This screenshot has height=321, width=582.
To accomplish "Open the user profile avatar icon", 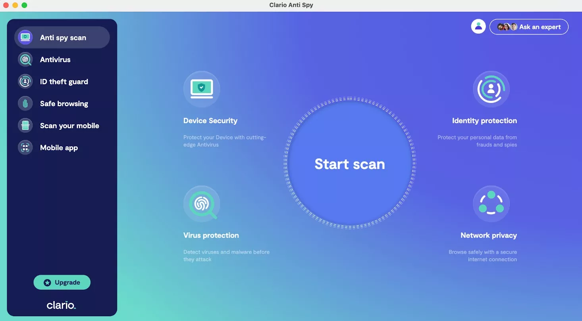I will tap(478, 27).
